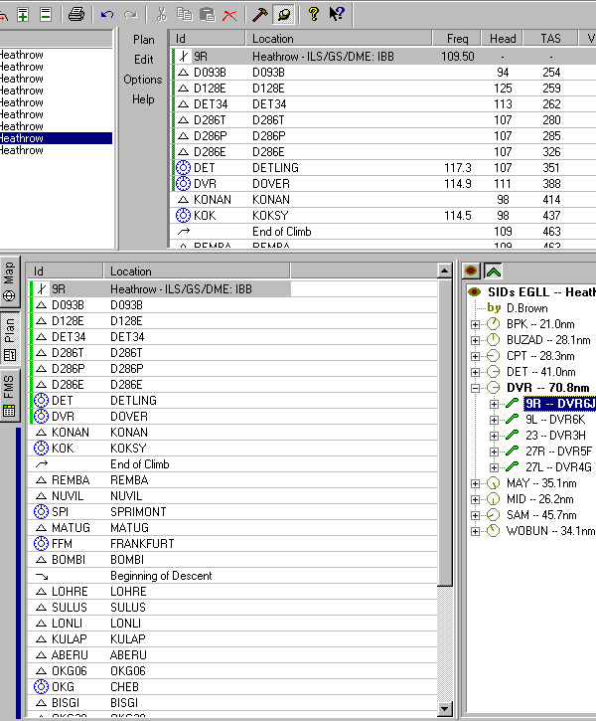The image size is (596, 721).
Task: Toggle the brown oval button above tree
Action: (x=472, y=270)
